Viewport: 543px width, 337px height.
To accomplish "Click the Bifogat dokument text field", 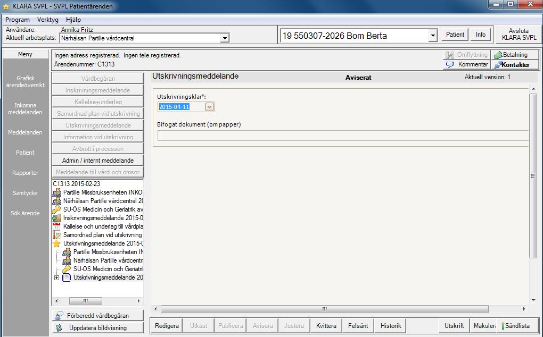I will point(343,136).
